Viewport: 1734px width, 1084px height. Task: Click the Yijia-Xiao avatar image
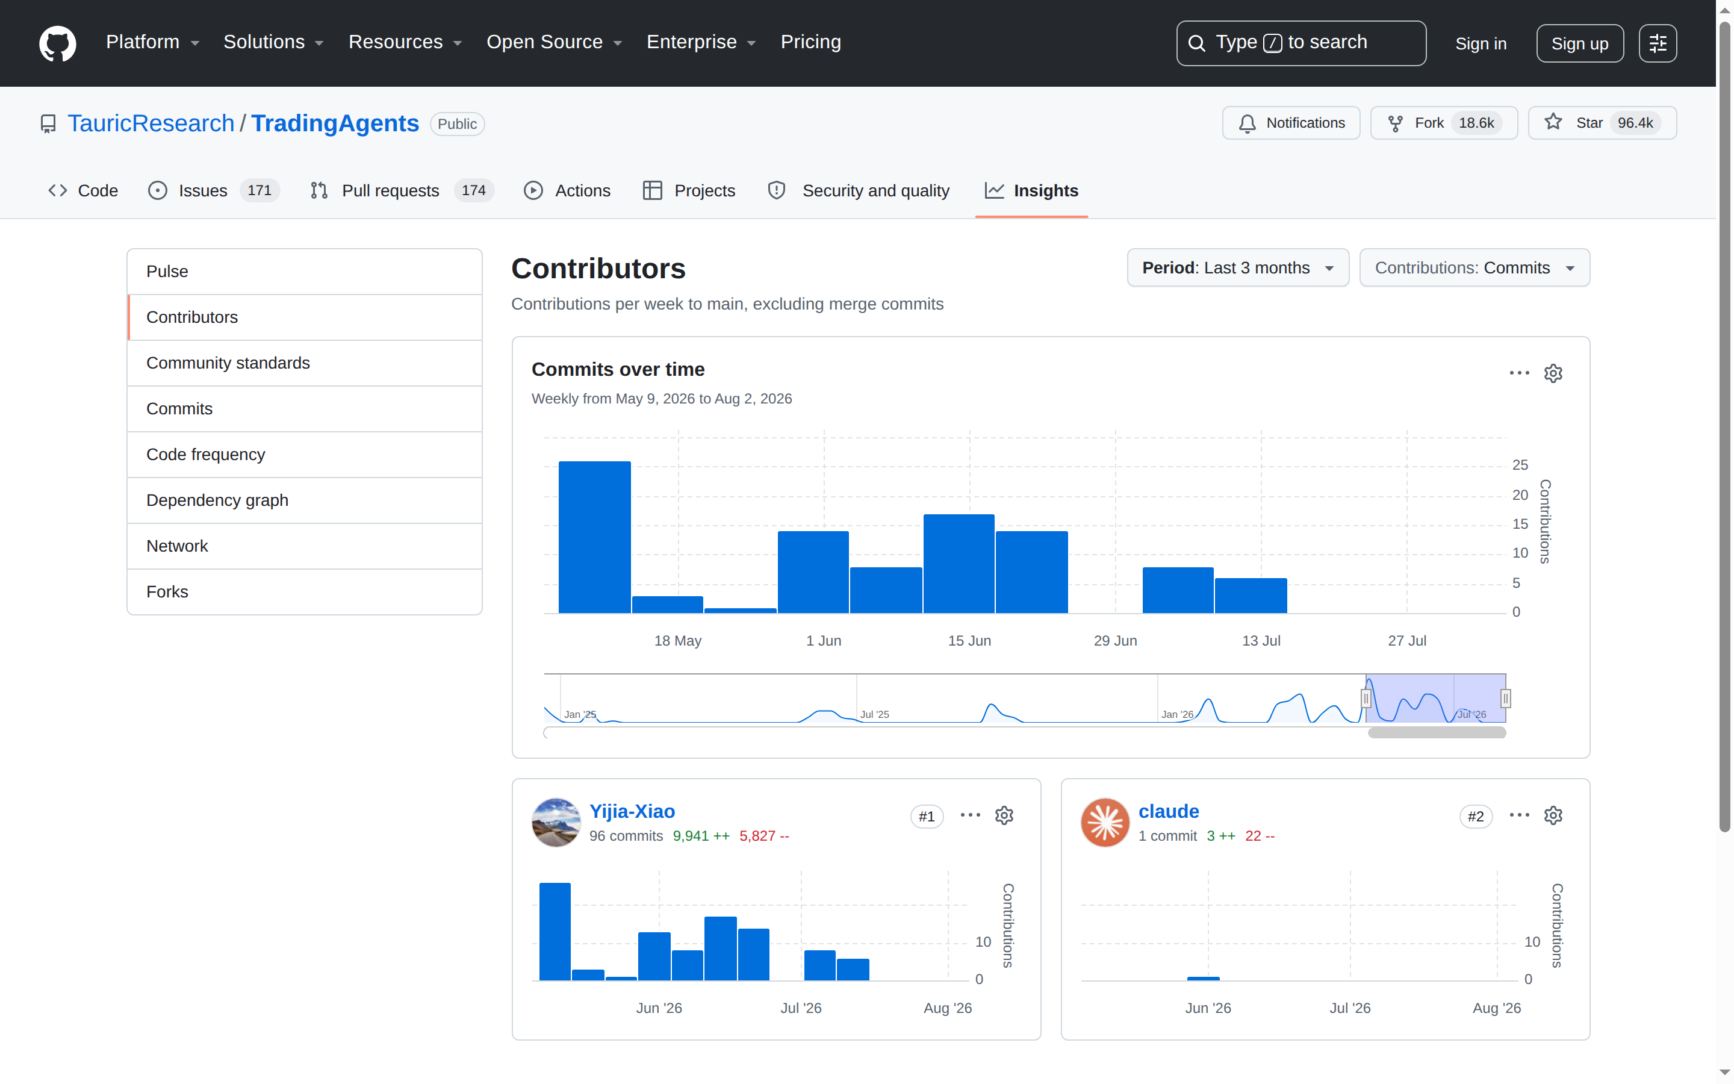556,822
